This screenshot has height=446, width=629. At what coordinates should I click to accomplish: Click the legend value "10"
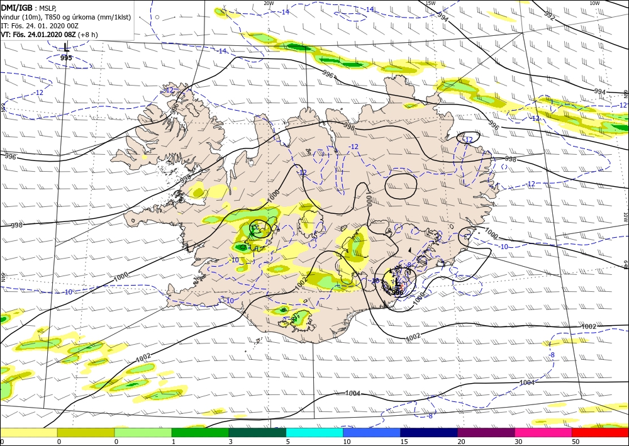[x=347, y=442]
